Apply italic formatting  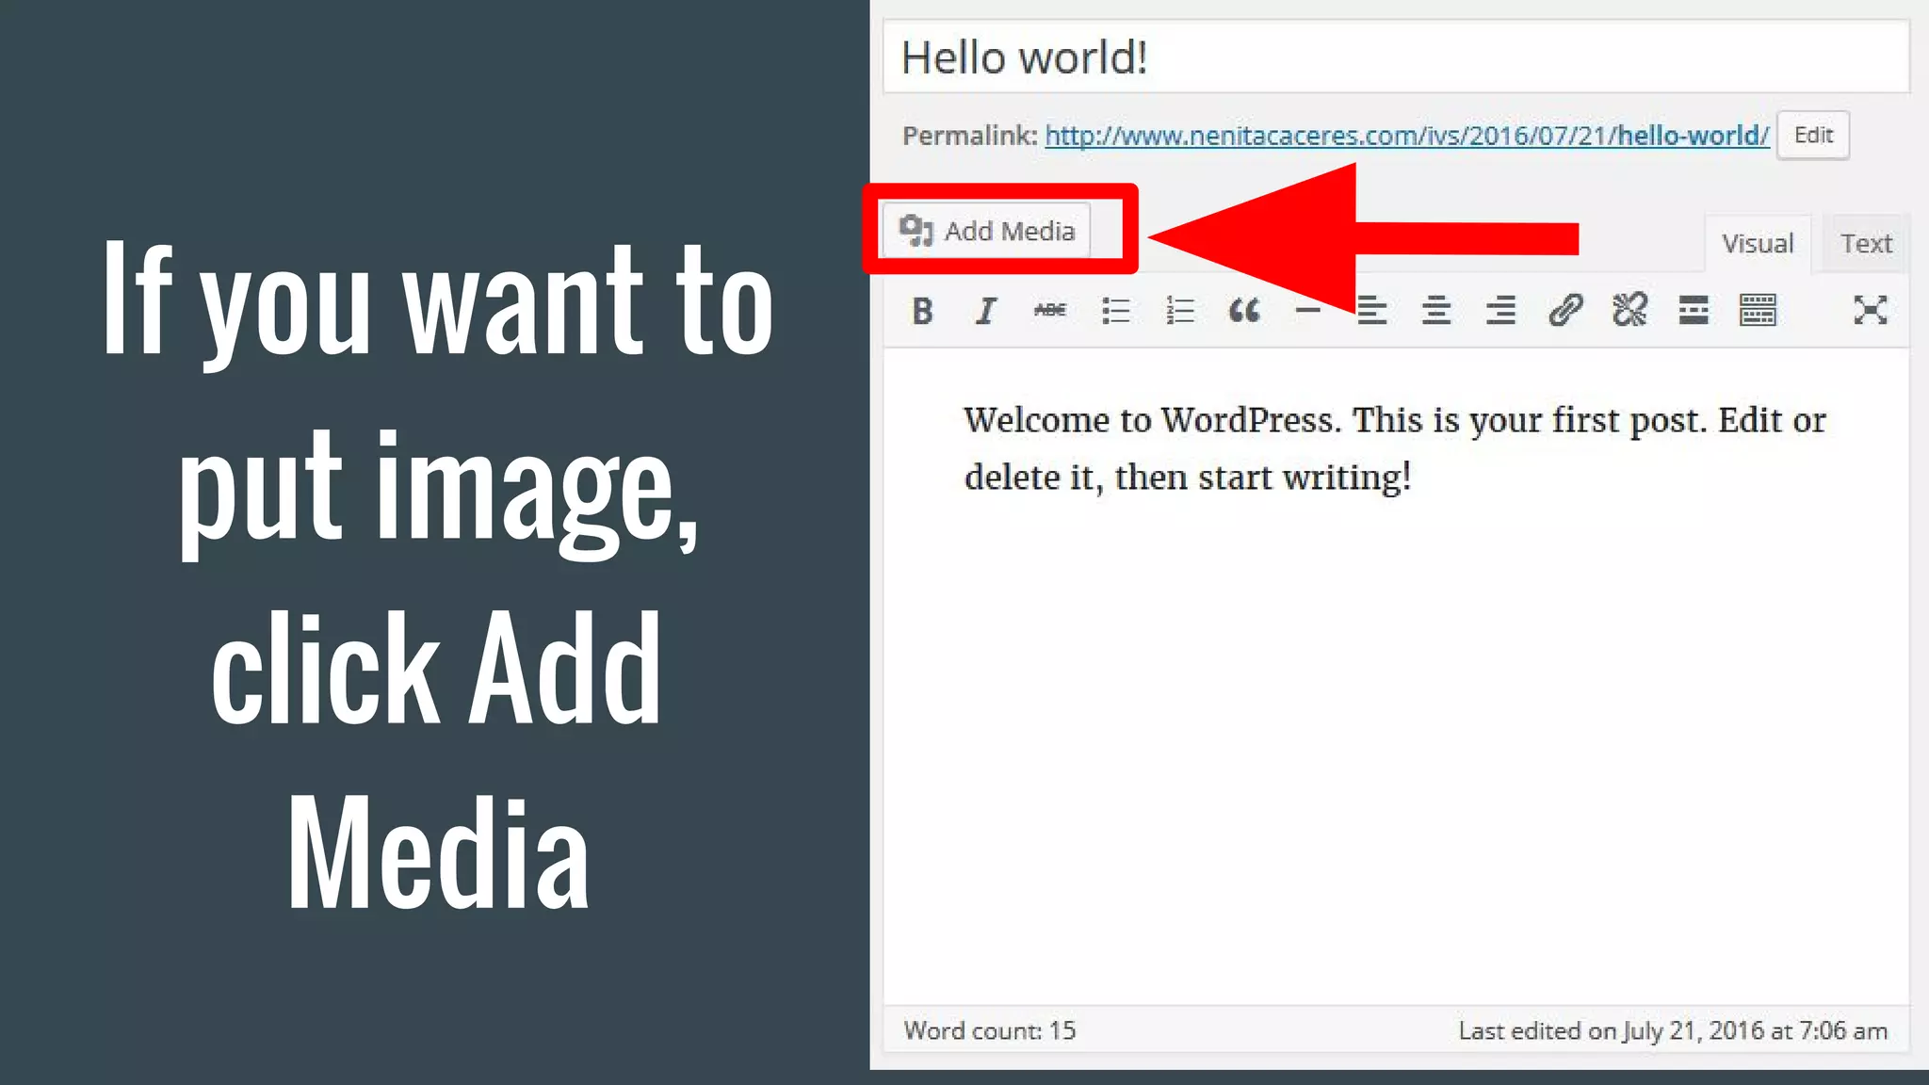(x=986, y=311)
